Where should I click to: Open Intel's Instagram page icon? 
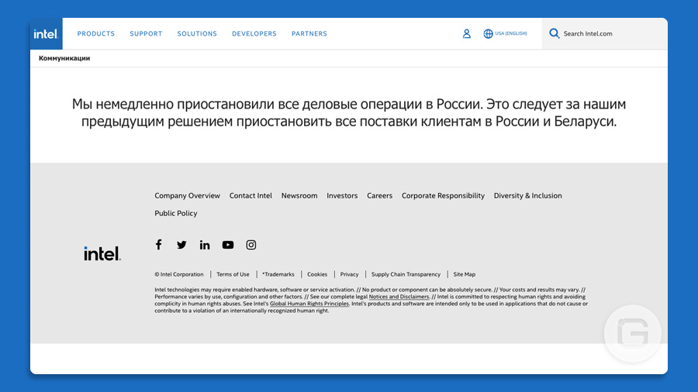251,245
